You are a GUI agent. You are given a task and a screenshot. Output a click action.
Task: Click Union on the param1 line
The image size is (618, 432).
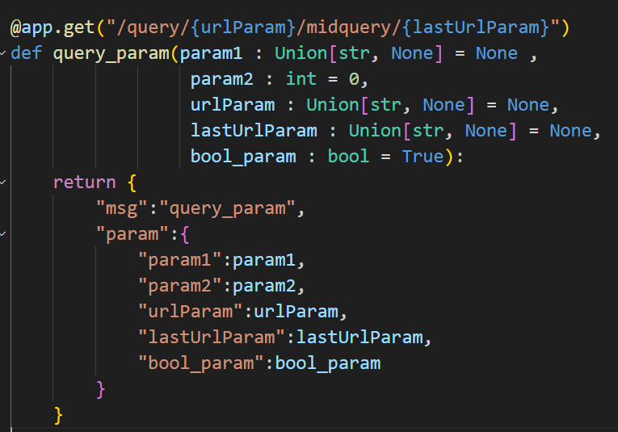click(301, 53)
